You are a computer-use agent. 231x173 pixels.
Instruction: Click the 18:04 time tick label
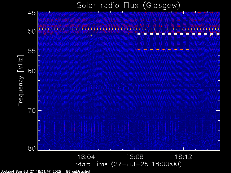pos(86,157)
